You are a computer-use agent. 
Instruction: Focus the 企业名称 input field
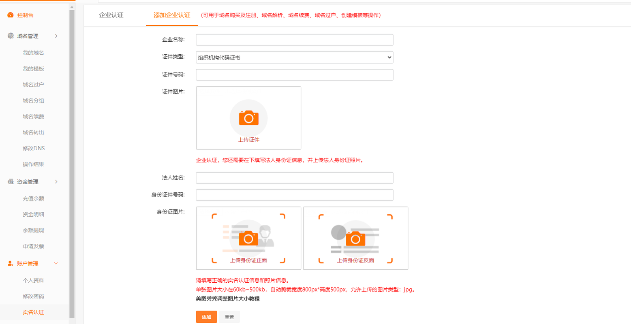pyautogui.click(x=295, y=40)
